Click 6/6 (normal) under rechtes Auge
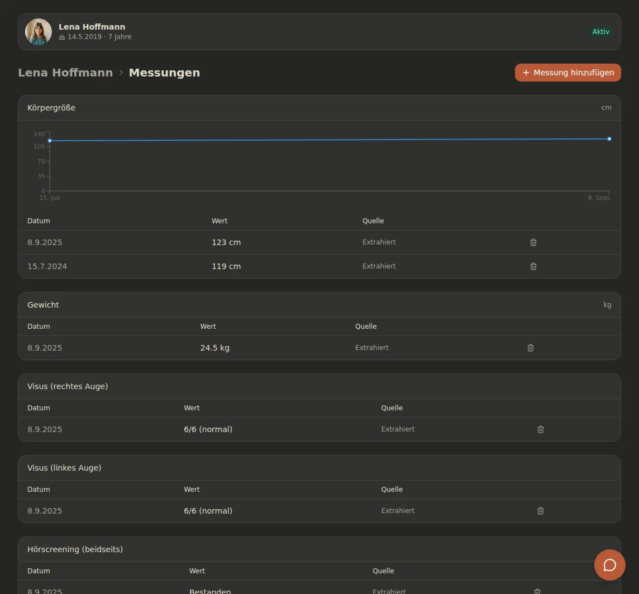 [x=208, y=429]
